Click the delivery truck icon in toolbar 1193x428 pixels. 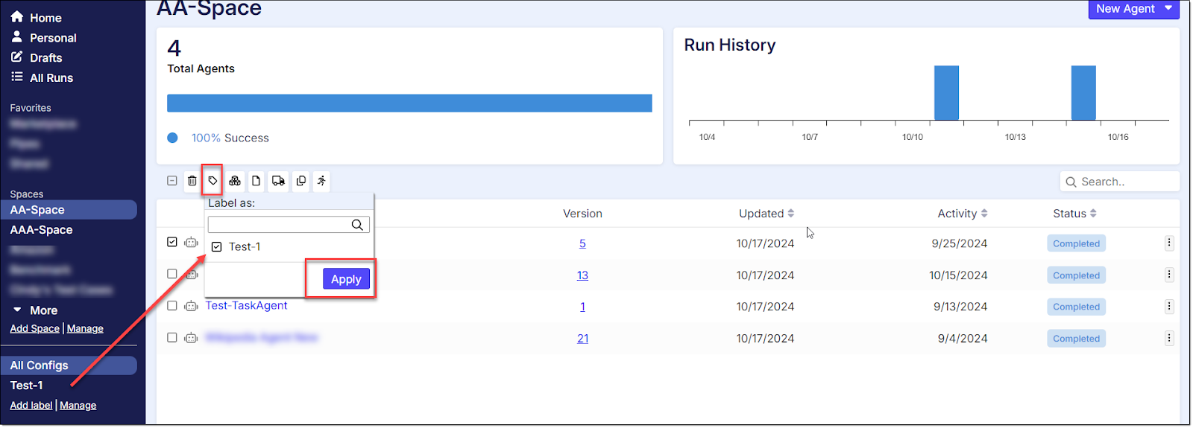(x=278, y=181)
